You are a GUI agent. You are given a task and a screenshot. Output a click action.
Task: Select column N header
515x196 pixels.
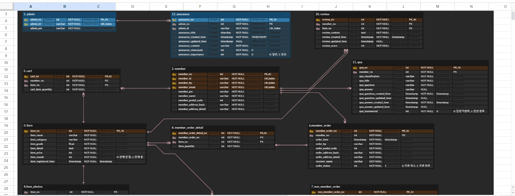click(x=471, y=7)
